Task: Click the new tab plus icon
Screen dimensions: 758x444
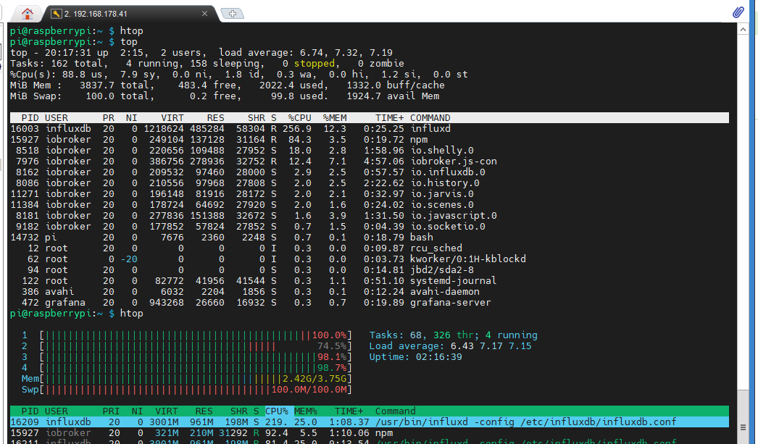Action: [231, 14]
